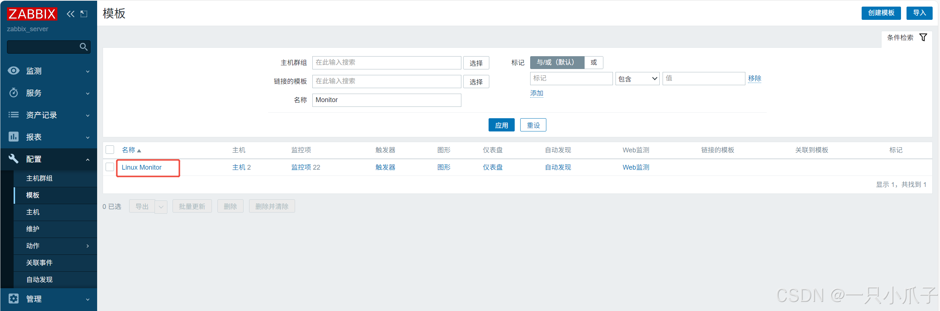Click the filter funnel icon
Image resolution: width=940 pixels, height=311 pixels.
[x=923, y=37]
